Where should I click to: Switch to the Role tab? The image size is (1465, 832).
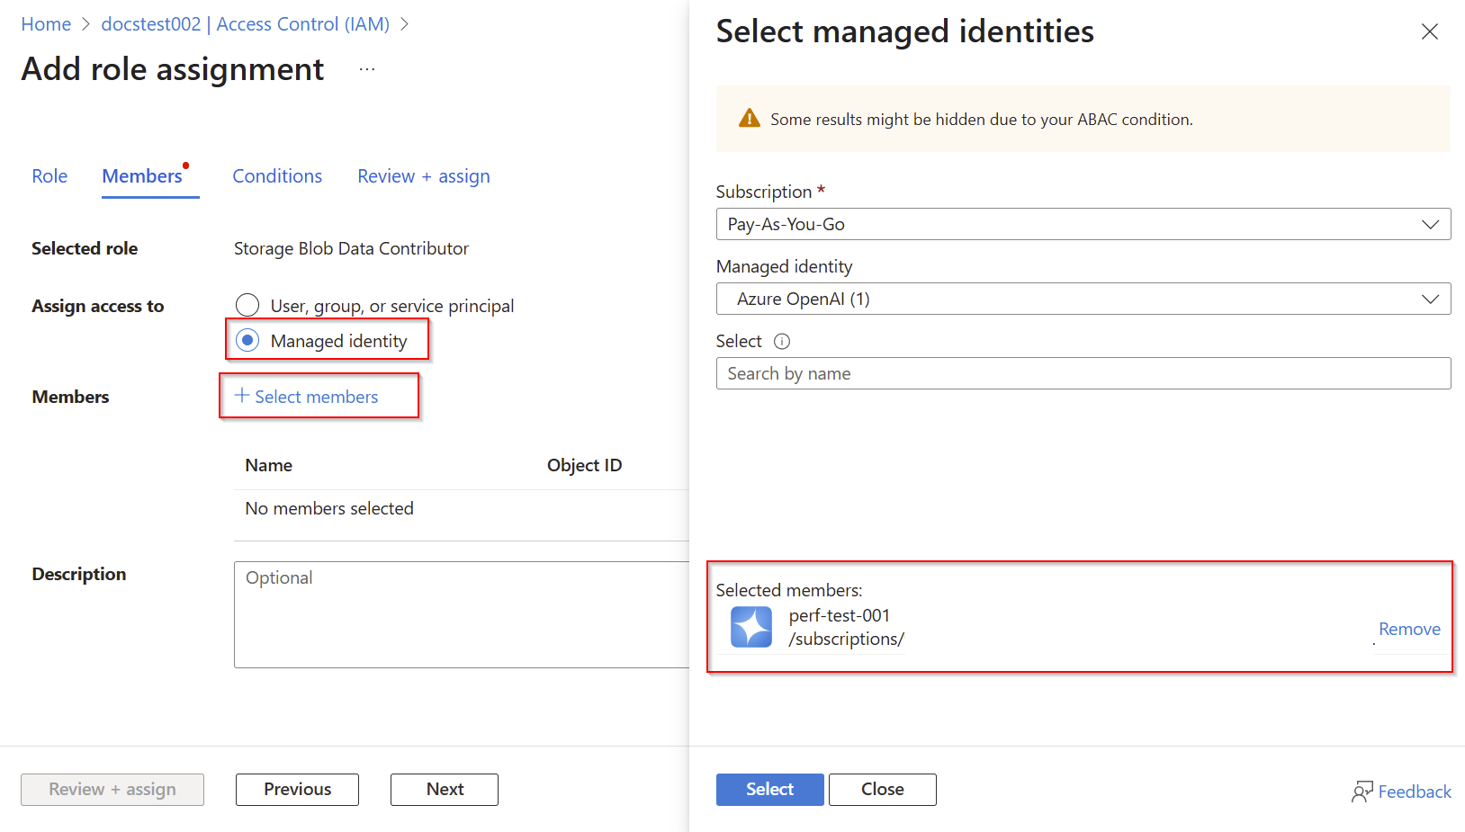(x=49, y=176)
